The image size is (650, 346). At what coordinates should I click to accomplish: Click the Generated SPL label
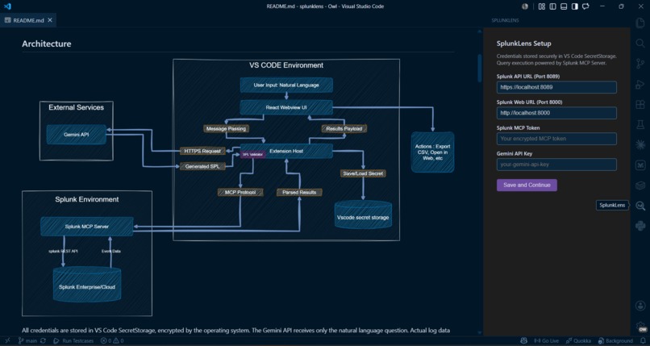(x=202, y=166)
